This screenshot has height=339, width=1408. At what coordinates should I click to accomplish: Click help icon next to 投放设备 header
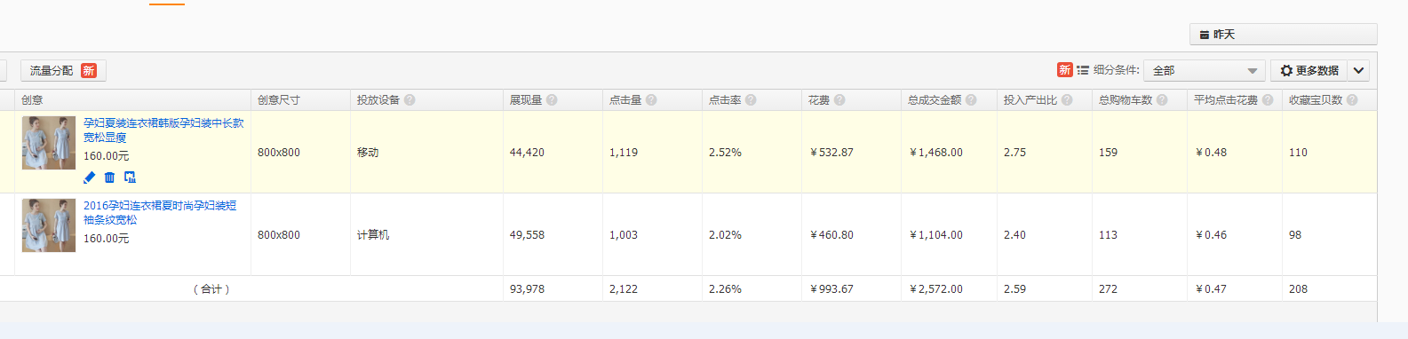click(x=410, y=100)
